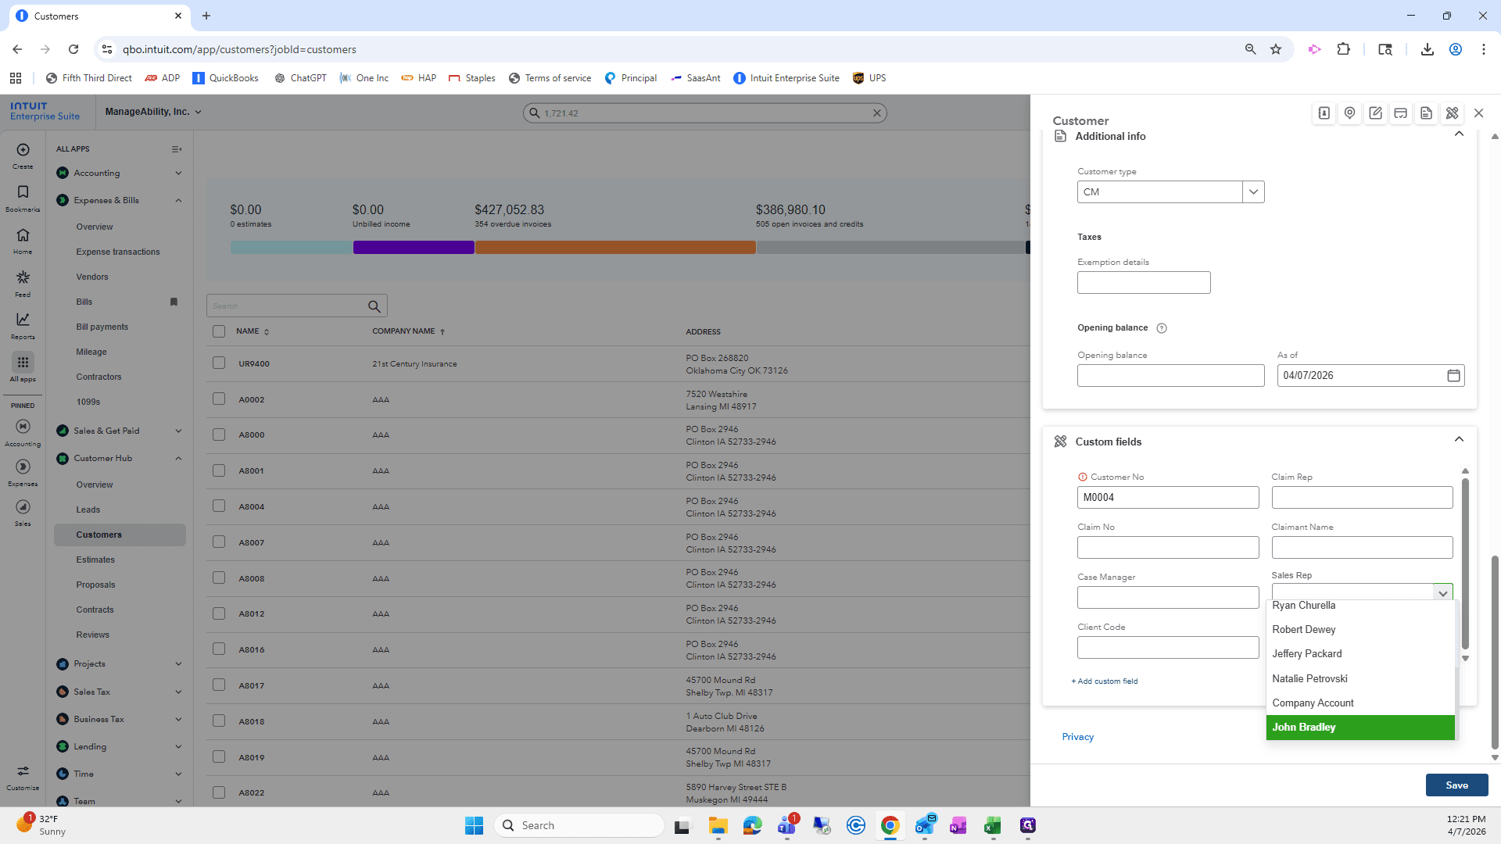Viewport: 1501px width, 844px height.
Task: Click the Customize sliders icon
Action: tap(23, 771)
